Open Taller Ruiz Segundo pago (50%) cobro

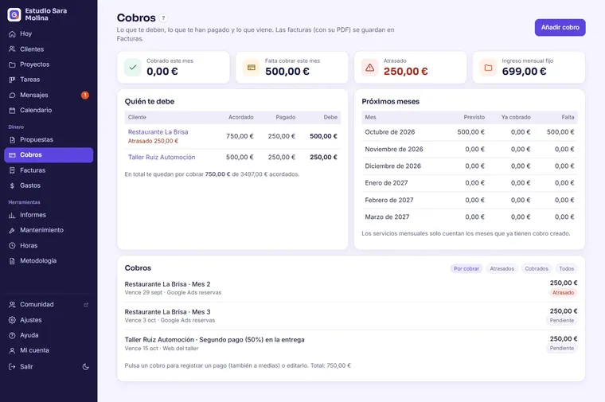(351, 343)
